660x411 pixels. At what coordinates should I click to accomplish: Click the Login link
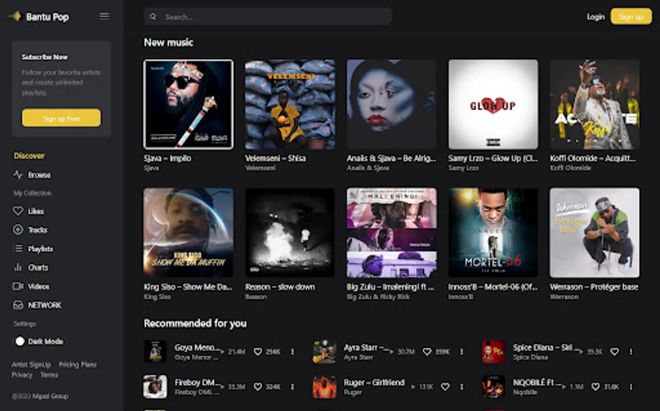click(x=596, y=17)
